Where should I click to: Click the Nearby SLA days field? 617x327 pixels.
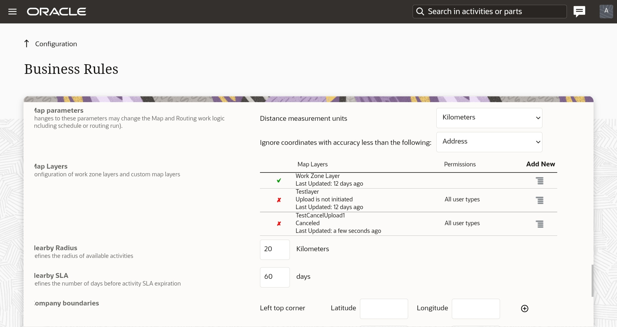pos(275,277)
